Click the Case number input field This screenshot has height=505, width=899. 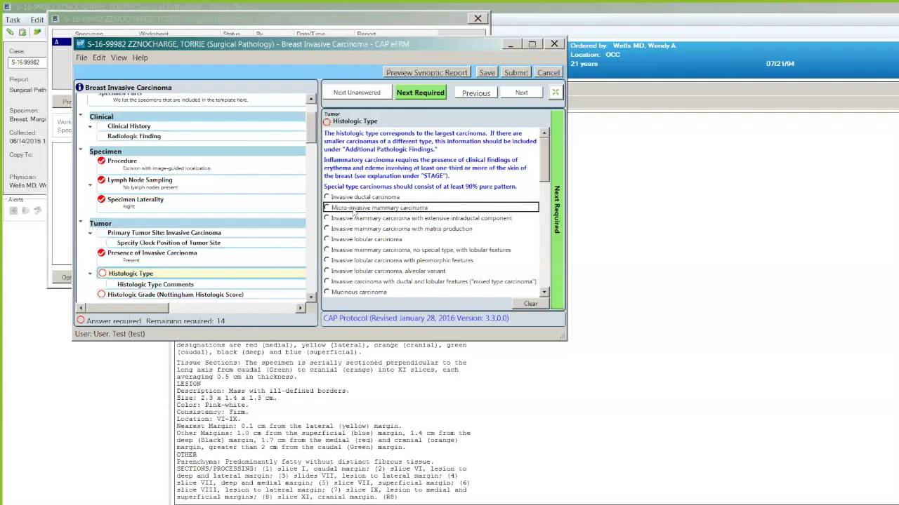coord(28,62)
